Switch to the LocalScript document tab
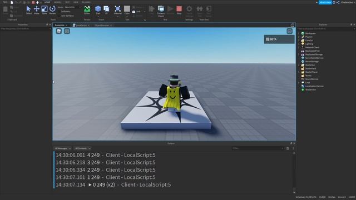Viewport: 356px width, 200px height. [x=81, y=26]
